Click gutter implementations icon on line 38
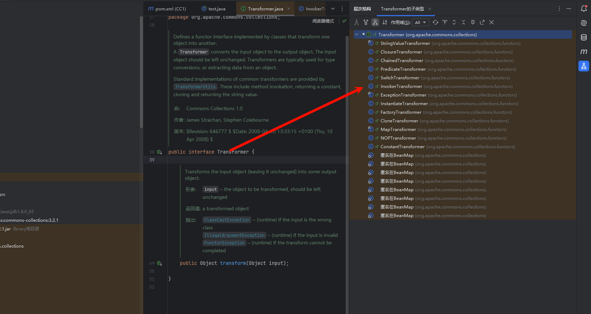Viewport: 591px width, 314px height. [x=159, y=152]
